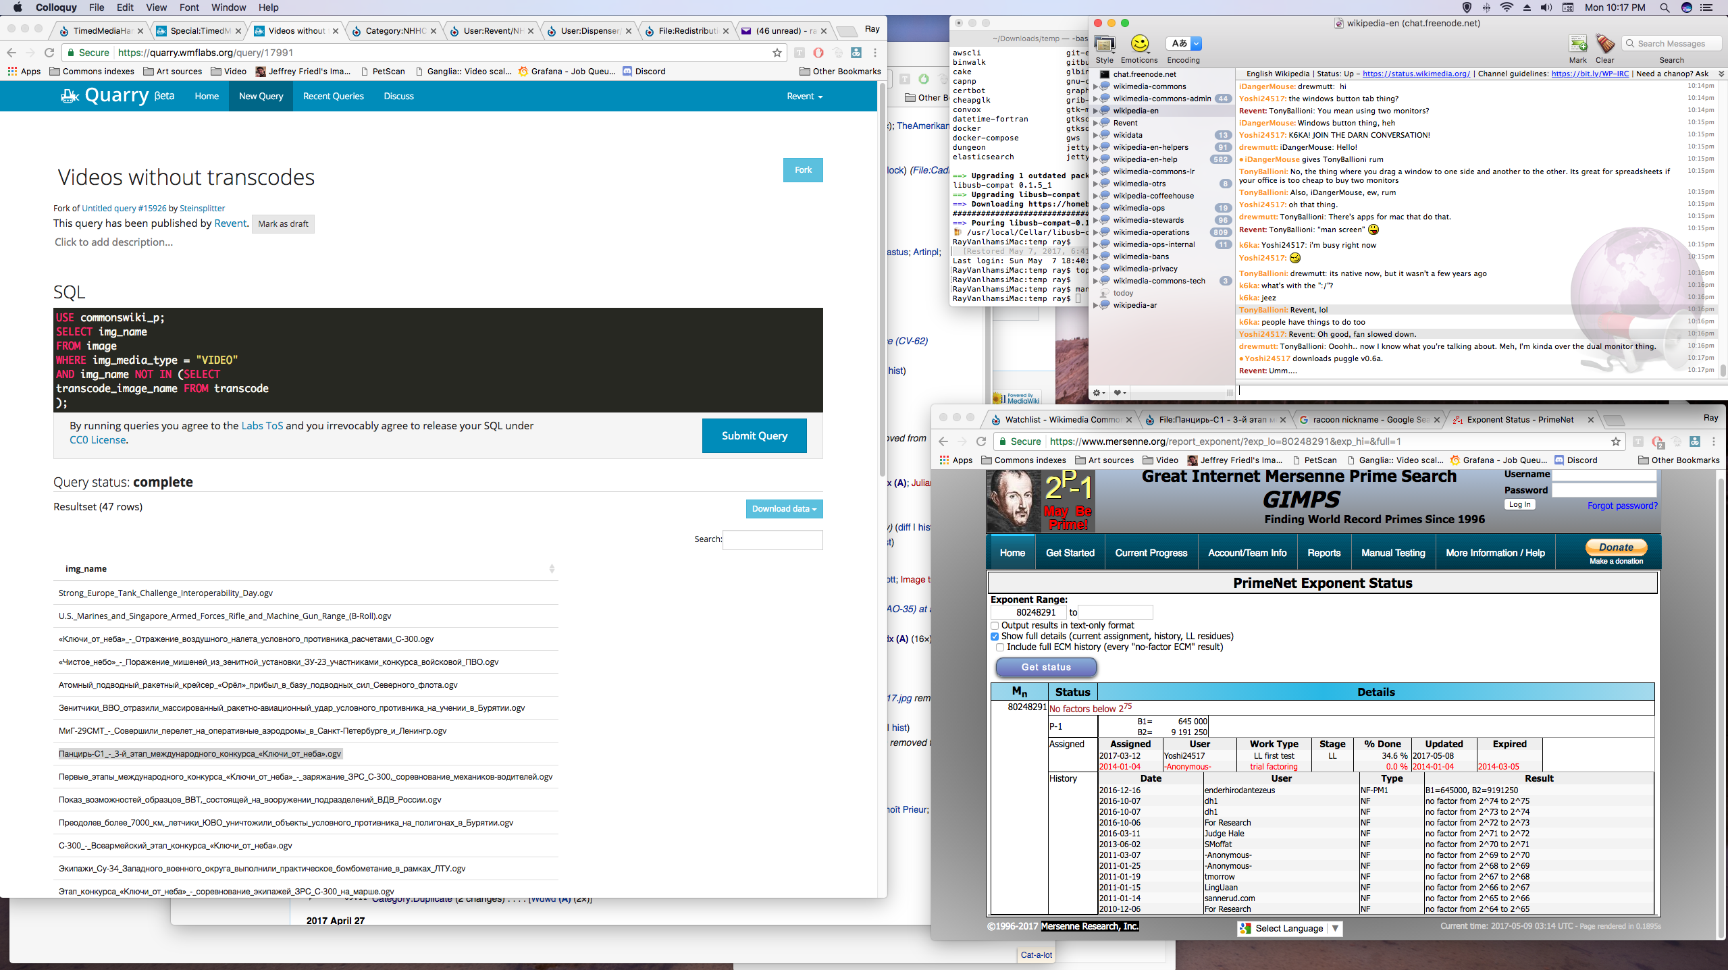Open the Emoticons menu in Colloquy
Viewport: 1728px width, 970px height.
coord(1140,45)
